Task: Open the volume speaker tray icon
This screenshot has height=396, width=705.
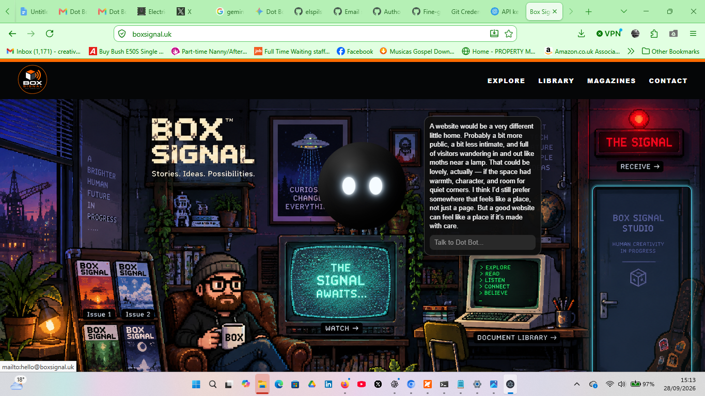Action: [x=621, y=384]
